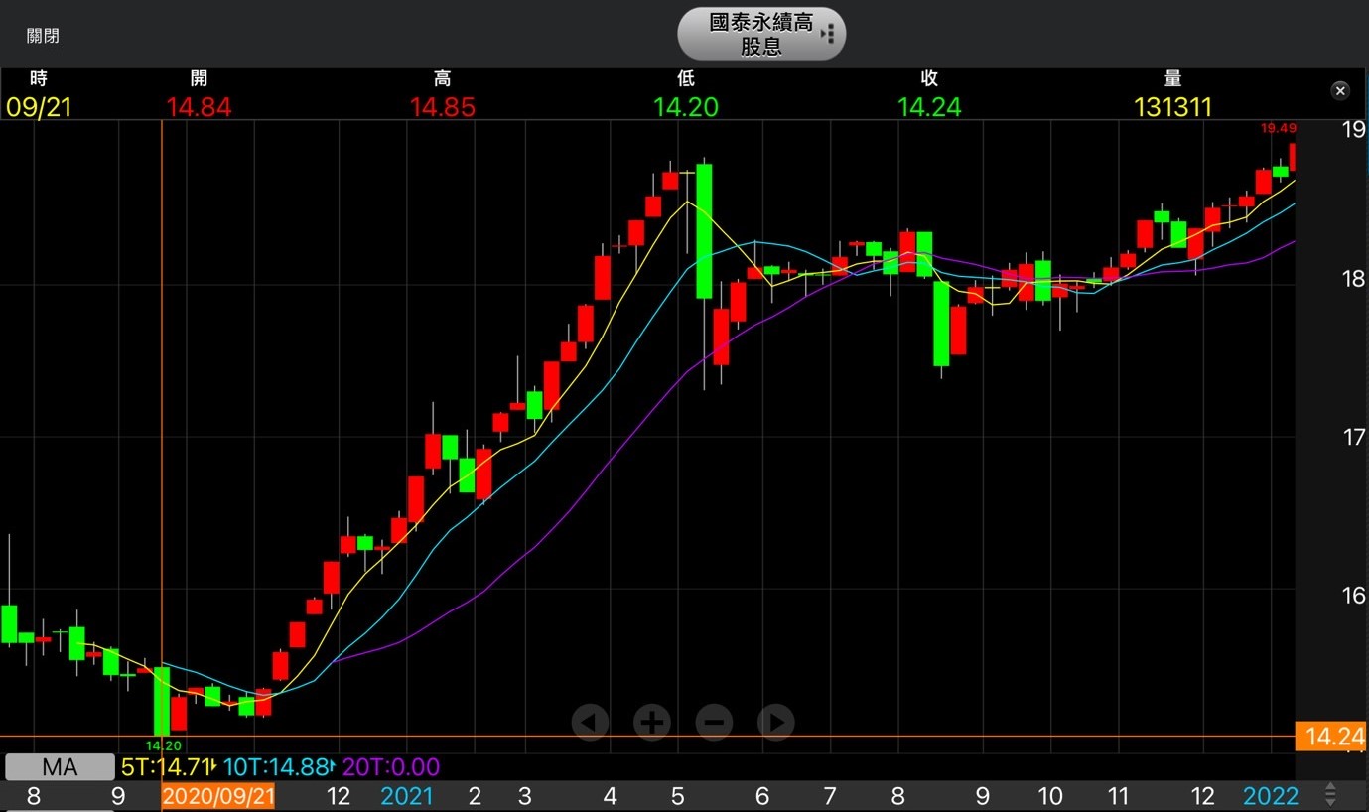Zoom out with the minus icon

(714, 722)
